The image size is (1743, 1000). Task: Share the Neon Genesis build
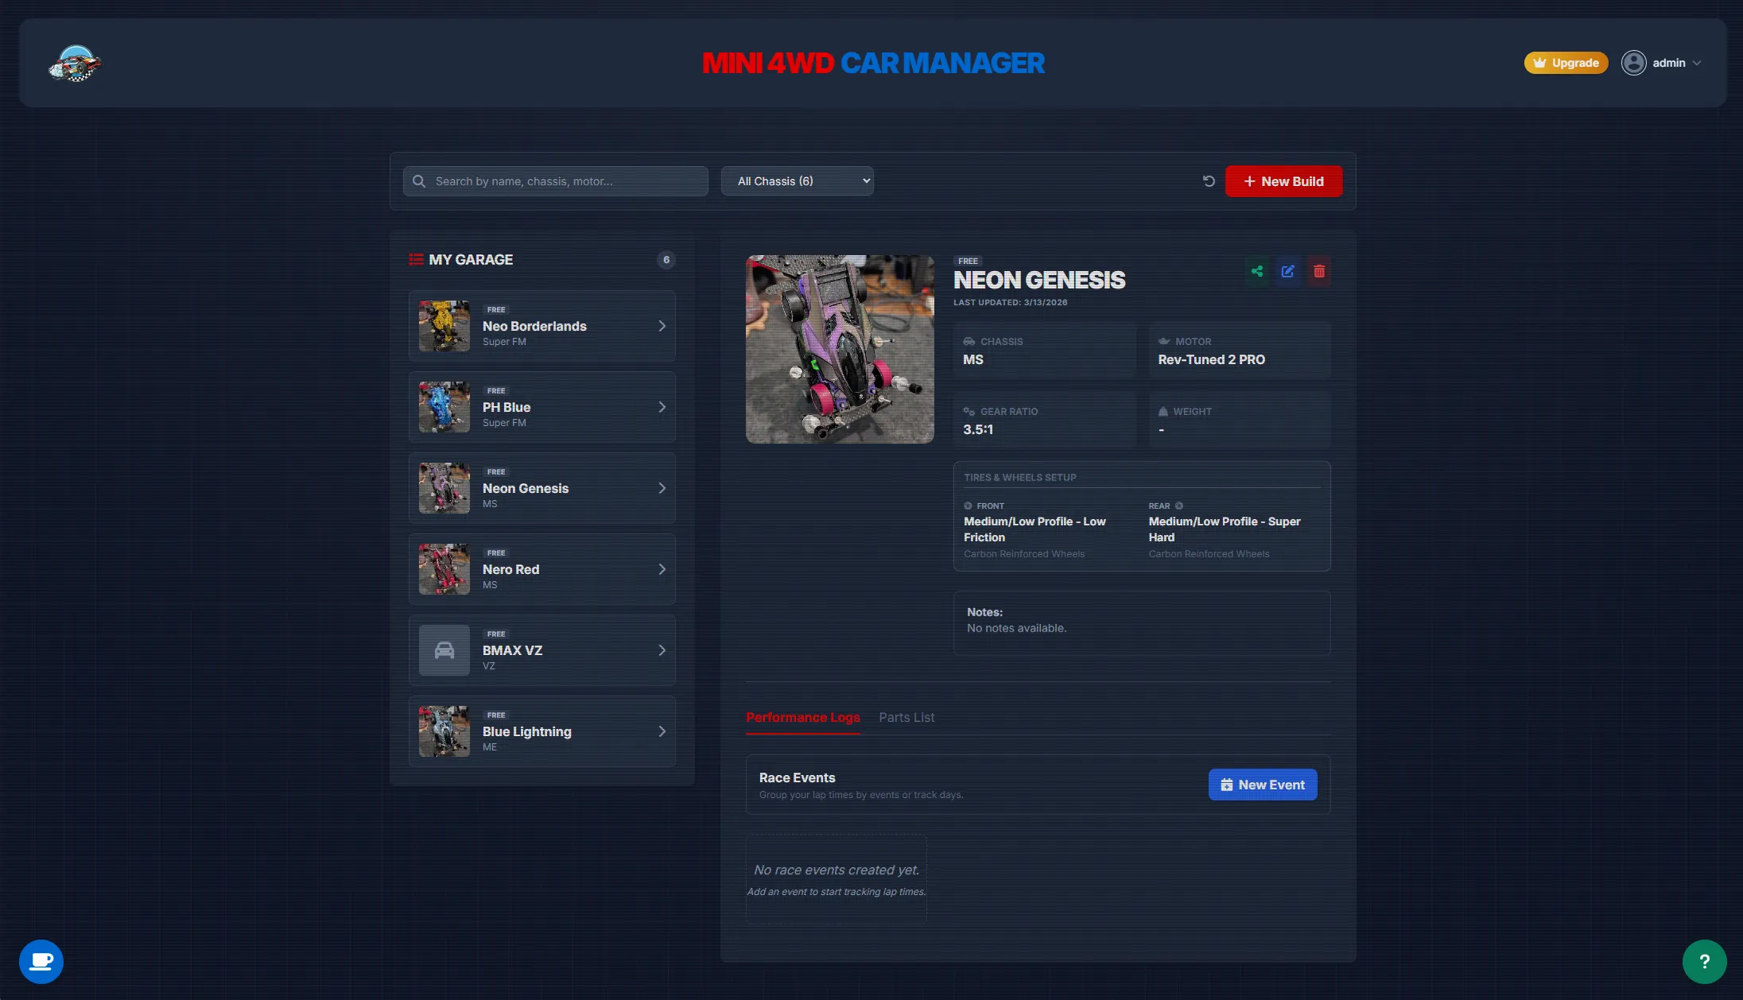tap(1257, 271)
